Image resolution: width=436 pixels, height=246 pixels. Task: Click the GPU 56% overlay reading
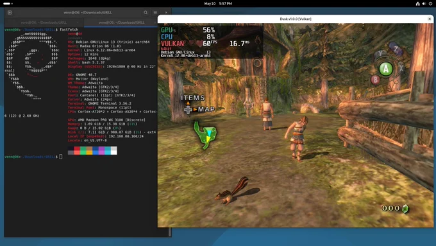coord(188,30)
